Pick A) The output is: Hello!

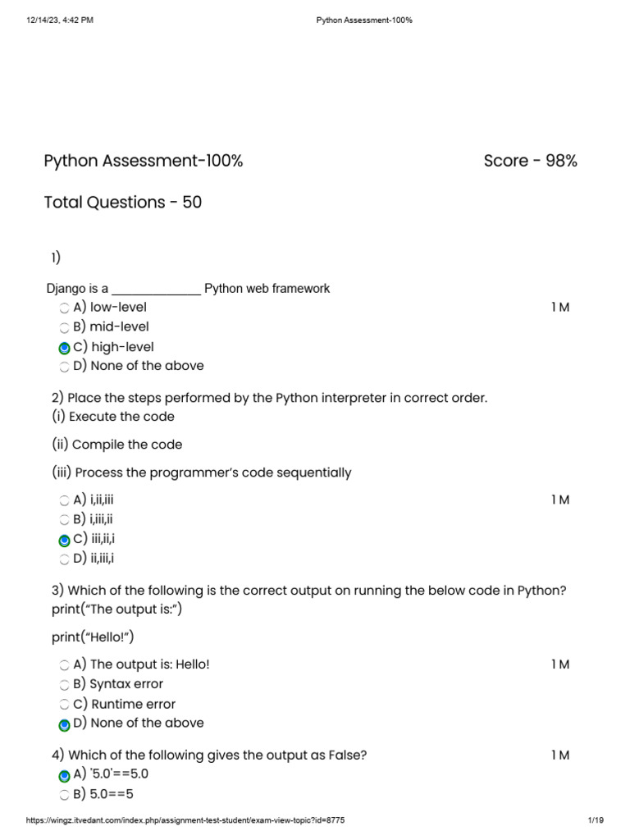pyautogui.click(x=65, y=665)
